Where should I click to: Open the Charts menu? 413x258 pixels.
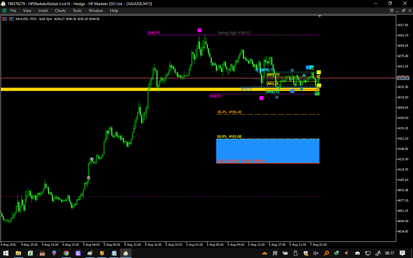click(x=60, y=11)
